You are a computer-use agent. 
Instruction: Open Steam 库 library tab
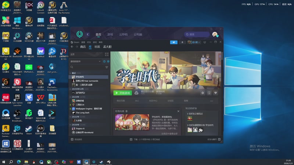90,47
